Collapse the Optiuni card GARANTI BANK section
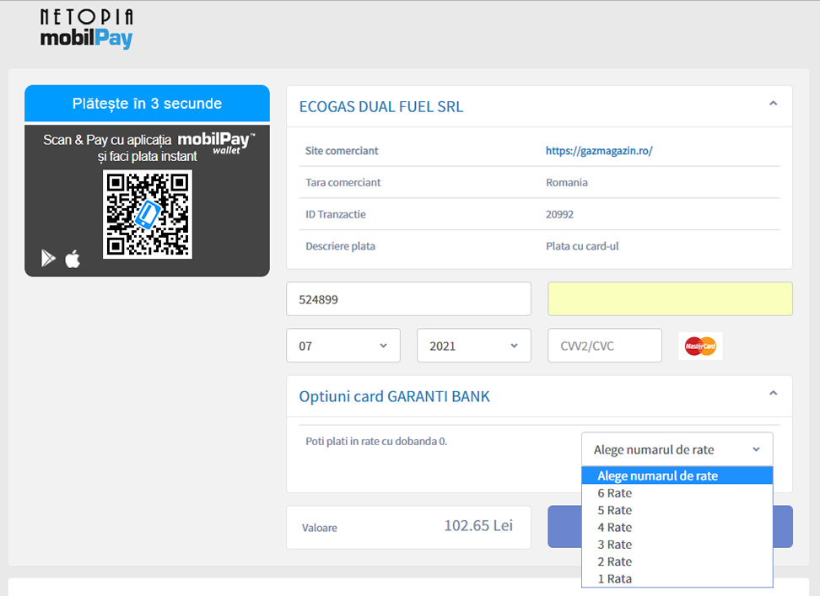The width and height of the screenshot is (820, 596). 773,394
